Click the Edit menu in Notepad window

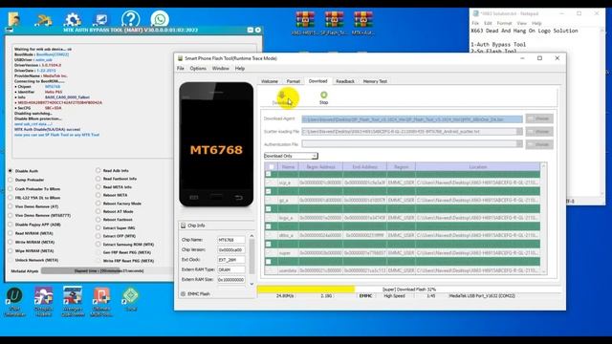(x=488, y=23)
